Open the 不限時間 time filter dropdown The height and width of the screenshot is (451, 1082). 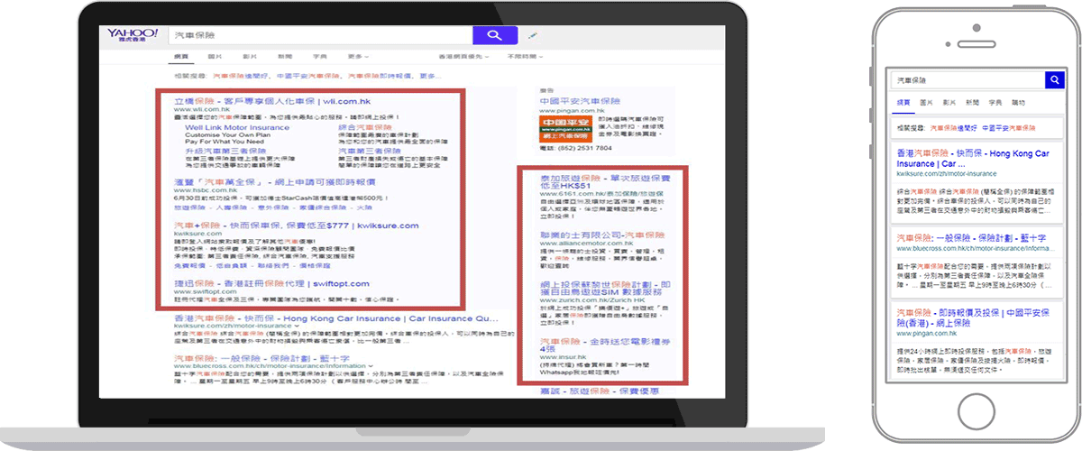(x=526, y=56)
